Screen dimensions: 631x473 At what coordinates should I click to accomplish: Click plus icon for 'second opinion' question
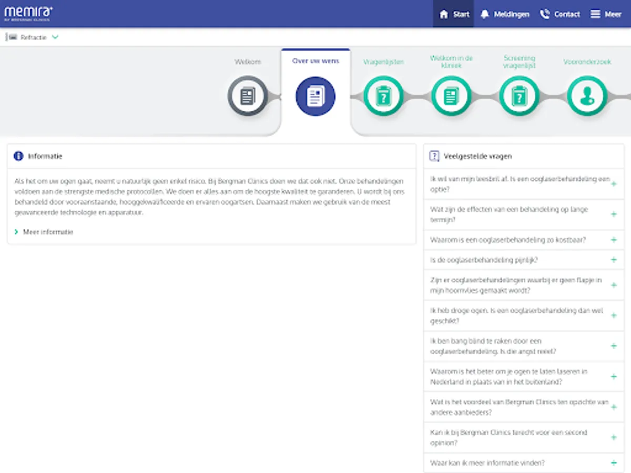pyautogui.click(x=614, y=438)
